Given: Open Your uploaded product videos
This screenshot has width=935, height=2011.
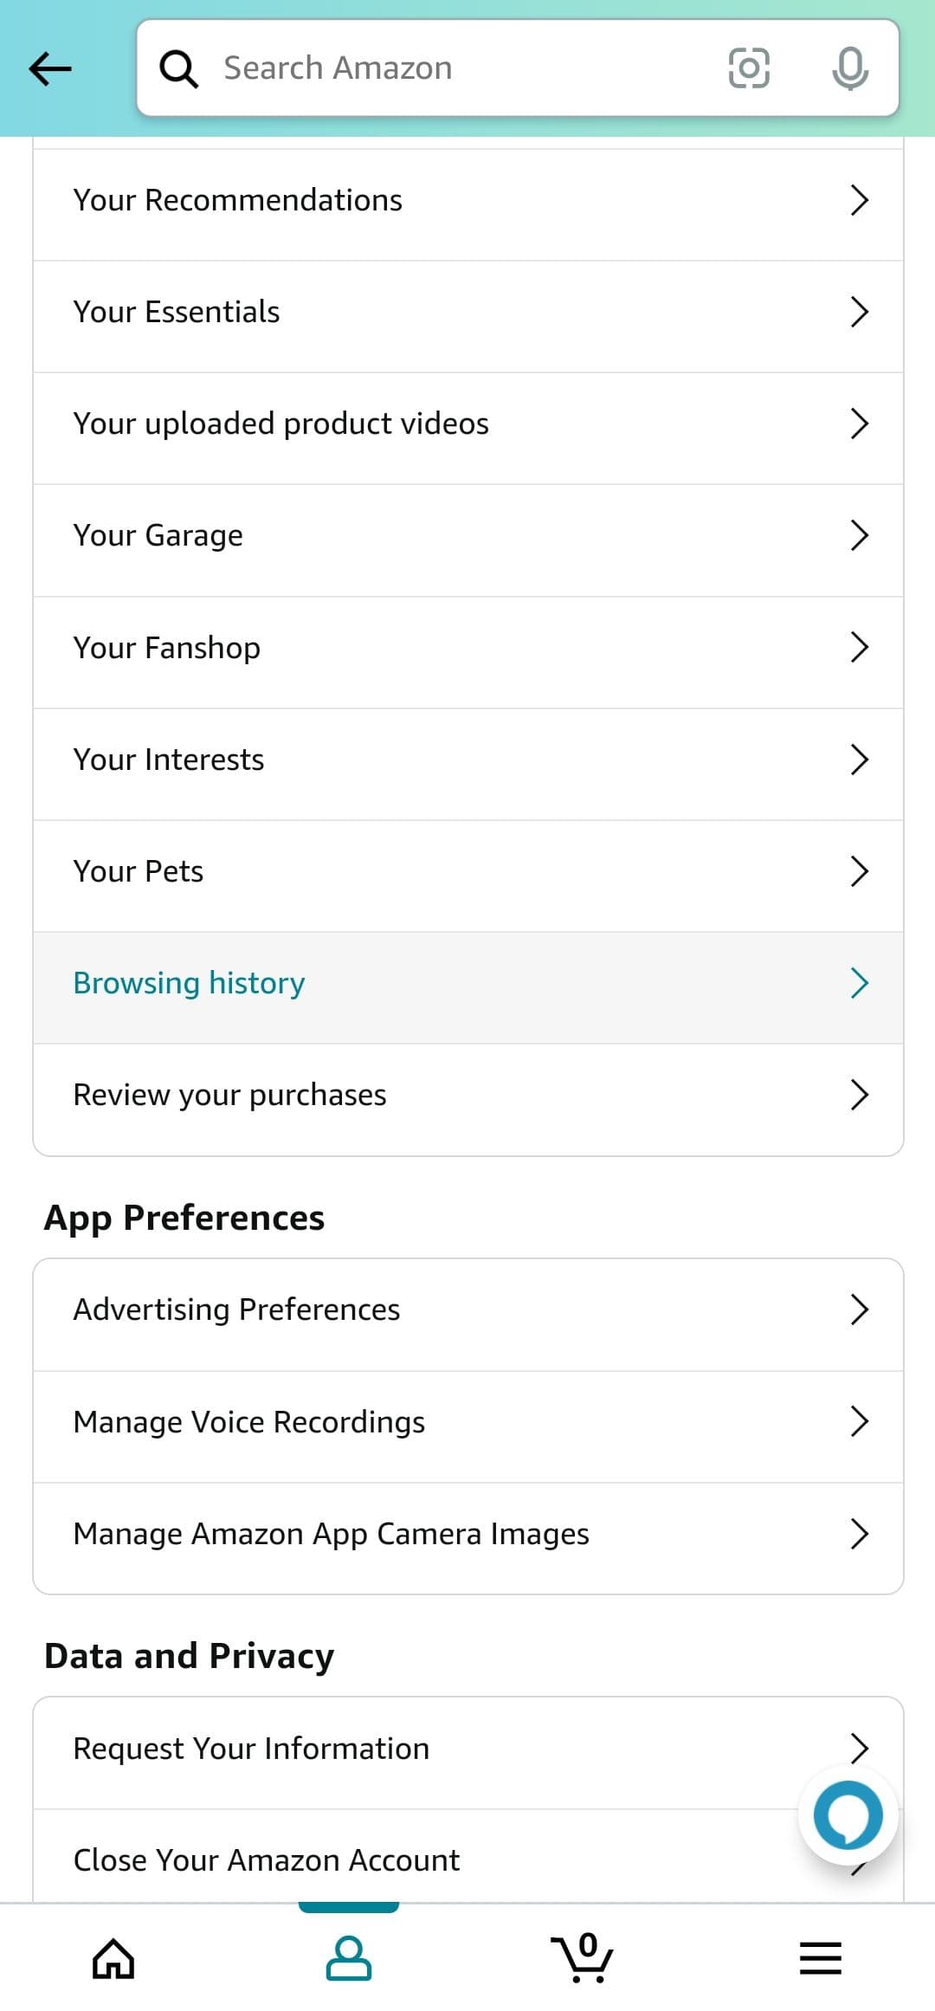Looking at the screenshot, I should [280, 424].
